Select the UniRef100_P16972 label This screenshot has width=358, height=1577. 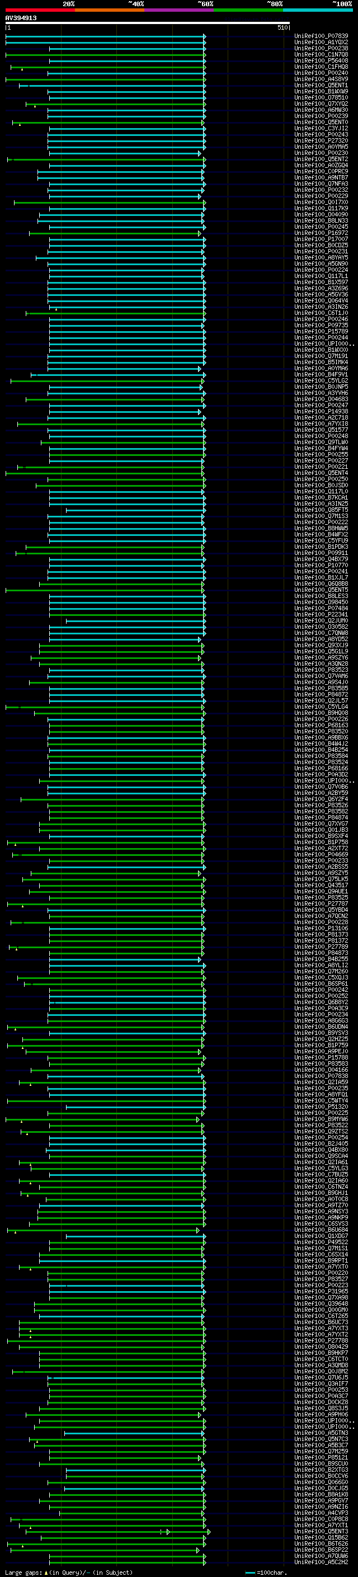coord(321,233)
